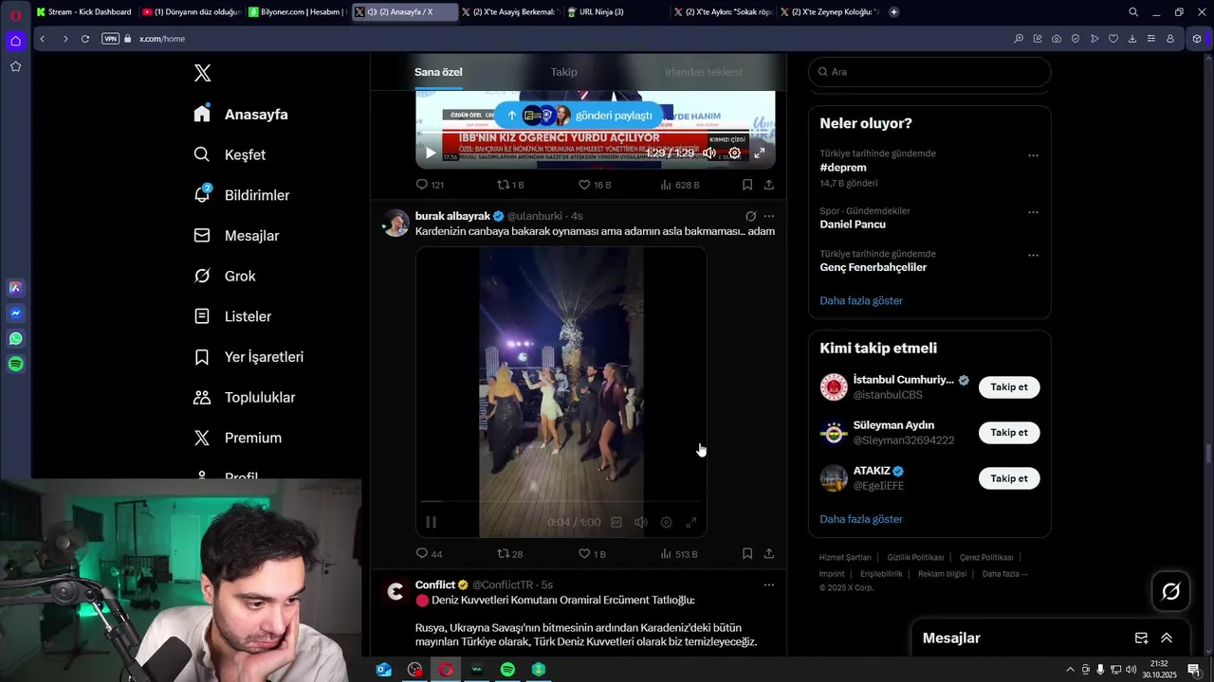Open settings on the top news video
The height and width of the screenshot is (682, 1214).
coord(734,153)
